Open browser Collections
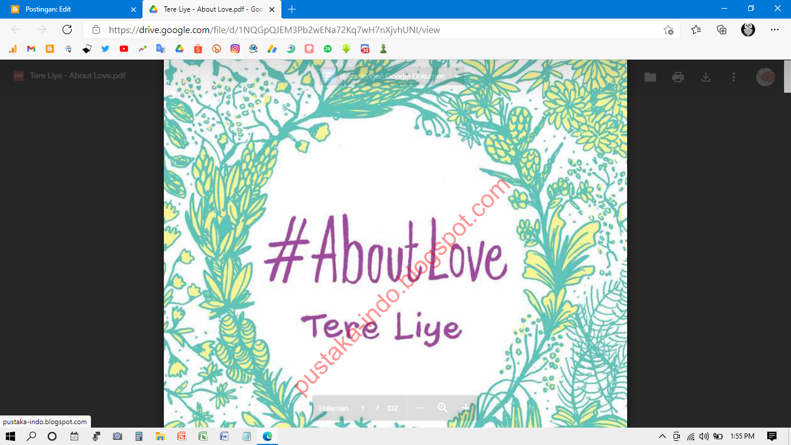 coord(722,30)
